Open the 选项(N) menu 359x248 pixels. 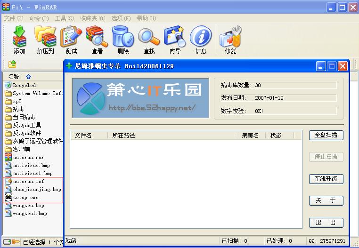[x=121, y=18]
